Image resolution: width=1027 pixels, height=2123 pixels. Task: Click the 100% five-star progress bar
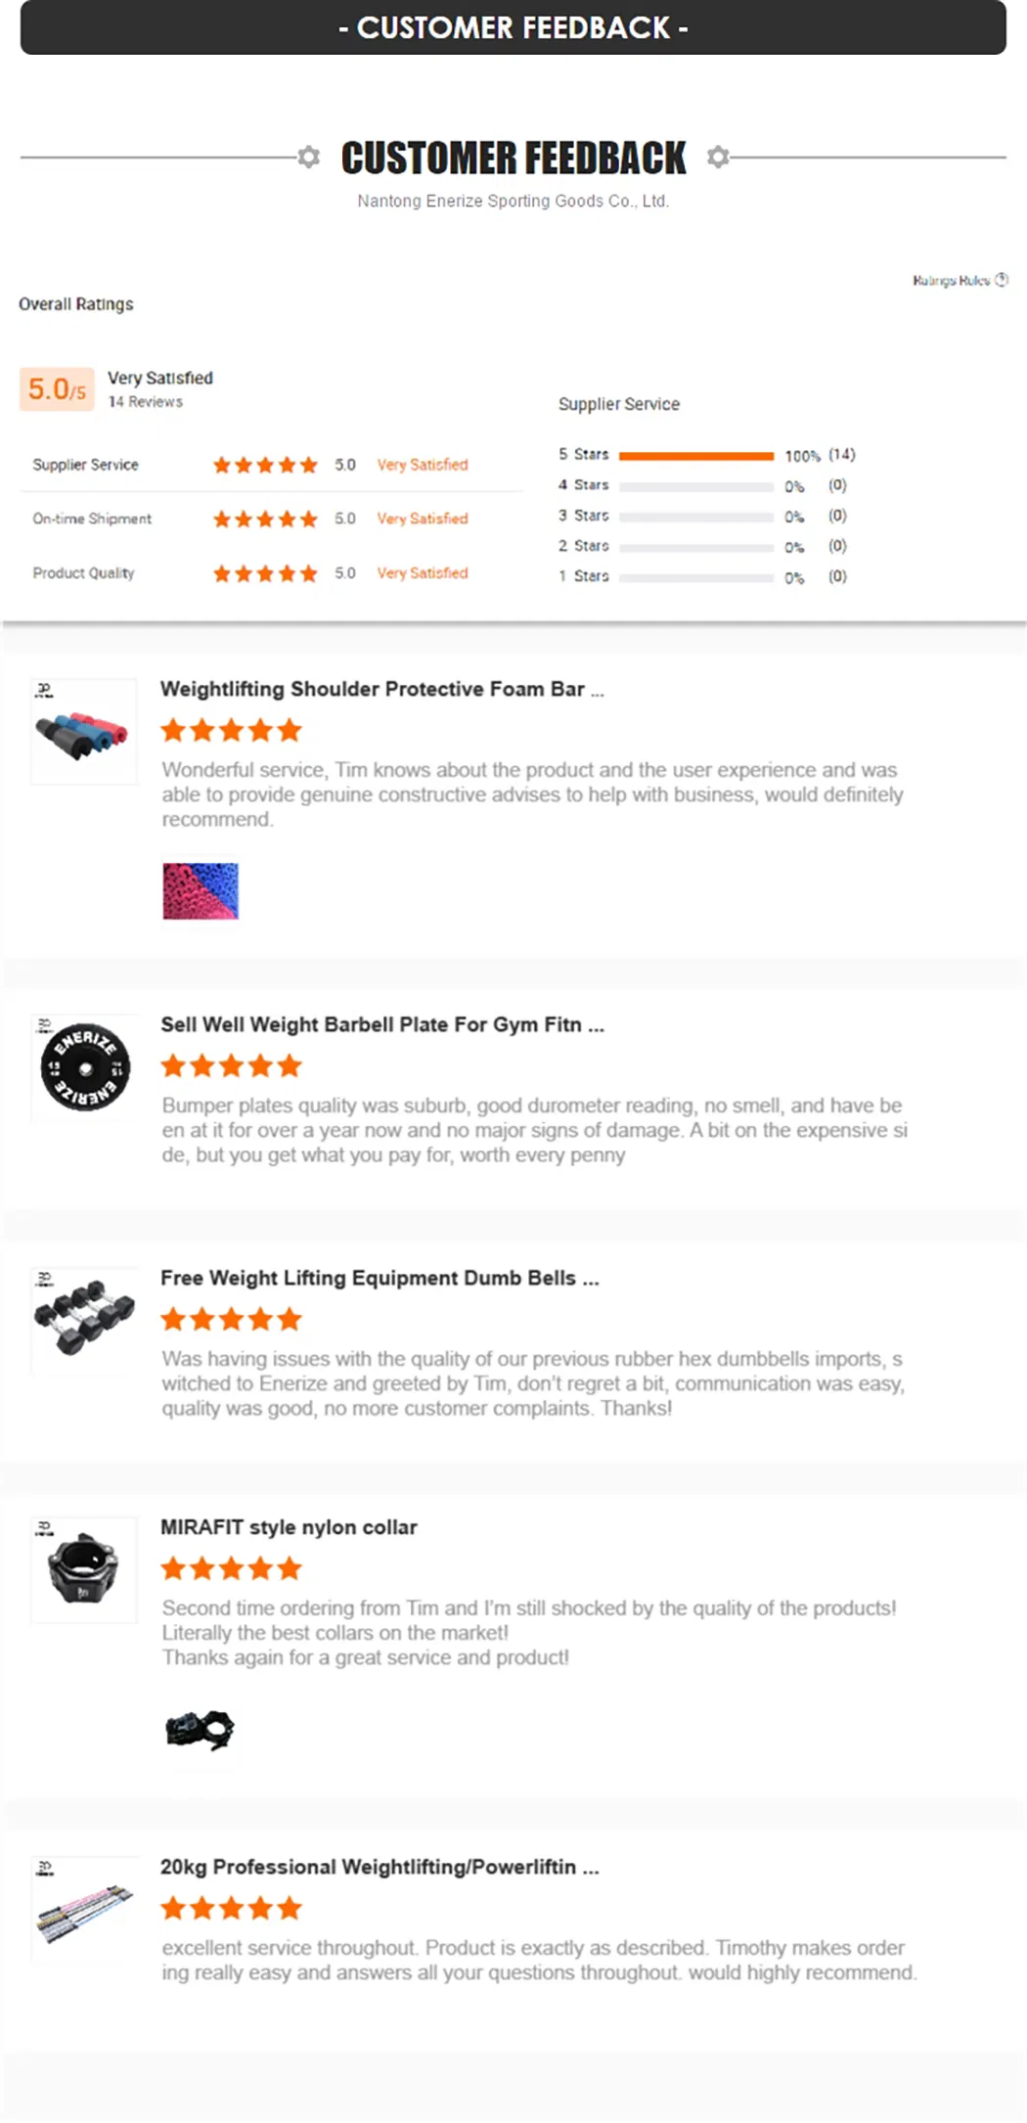(x=696, y=454)
